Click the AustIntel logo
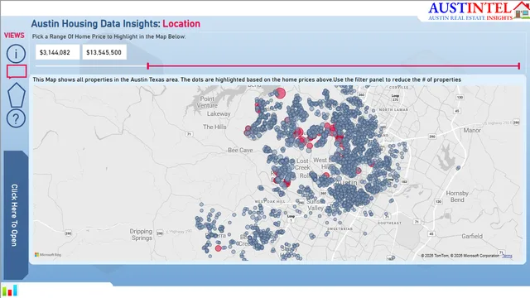Image resolution: width=530 pixels, height=298 pixels. [x=478, y=11]
